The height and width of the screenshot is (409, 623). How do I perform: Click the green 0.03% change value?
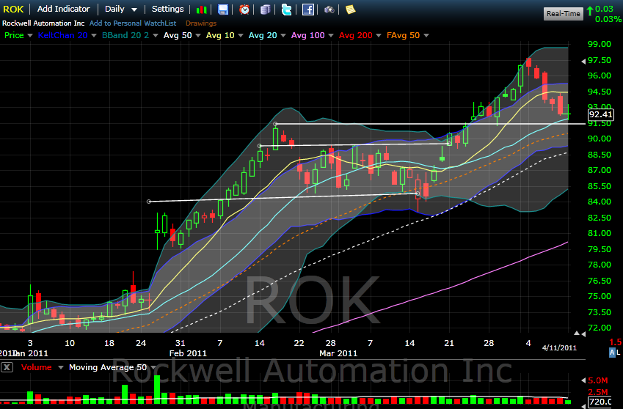click(x=608, y=19)
